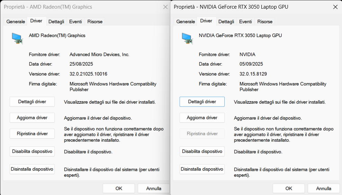Open Generale tab in AMD Radeon window
Image resolution: width=342 pixels, height=195 pixels.
coord(16,21)
